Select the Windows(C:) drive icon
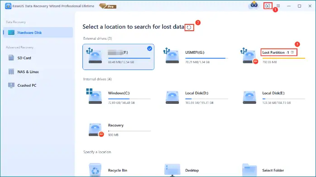Image resolution: width=316 pixels, height=177 pixels. click(94, 96)
